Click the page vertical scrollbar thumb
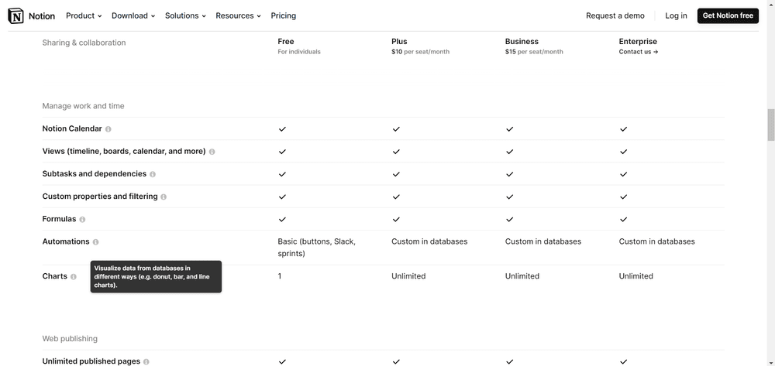This screenshot has width=775, height=366. click(770, 125)
